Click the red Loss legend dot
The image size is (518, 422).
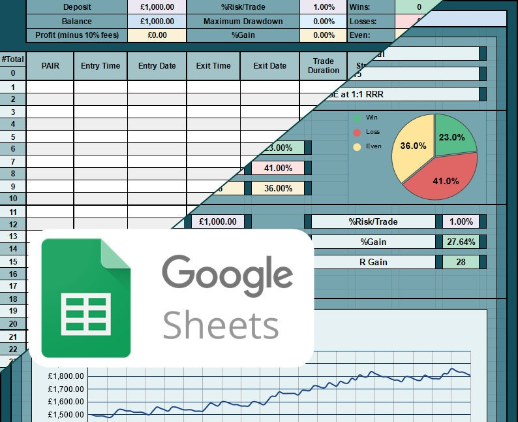pyautogui.click(x=357, y=133)
